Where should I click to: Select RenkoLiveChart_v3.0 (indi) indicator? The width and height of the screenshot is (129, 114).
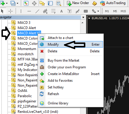coord(38,112)
